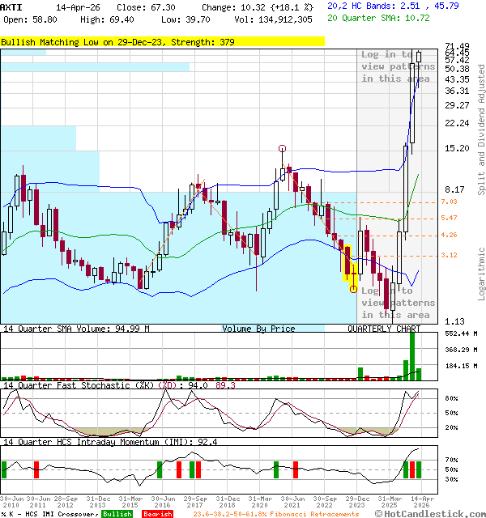The width and height of the screenshot is (486, 518).
Task: Click the QUARTERLY CHART label
Action: click(x=384, y=329)
